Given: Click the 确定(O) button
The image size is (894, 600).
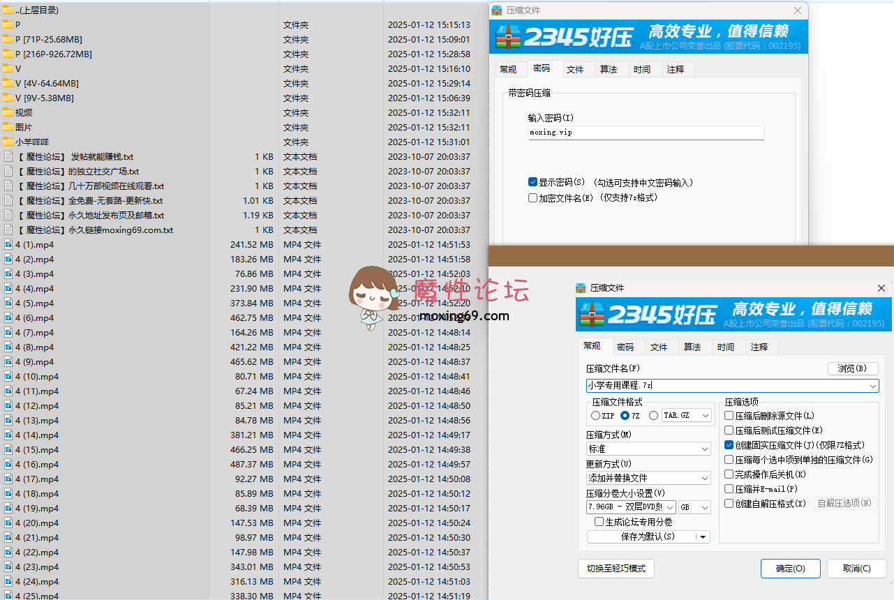Looking at the screenshot, I should tap(790, 569).
